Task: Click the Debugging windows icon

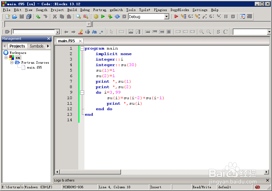Action: coord(242,17)
